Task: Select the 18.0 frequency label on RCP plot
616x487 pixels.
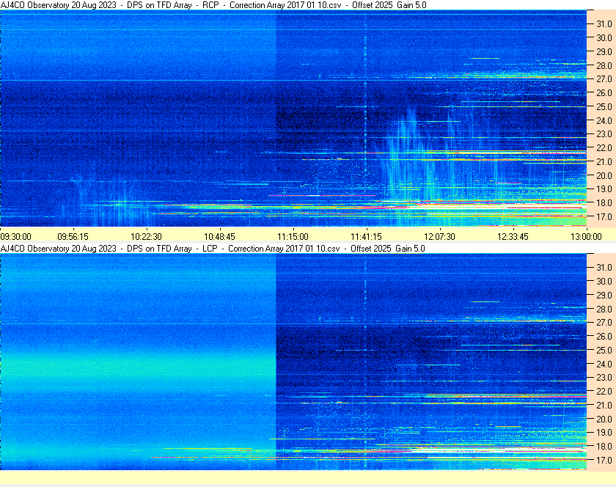Action: coord(604,203)
